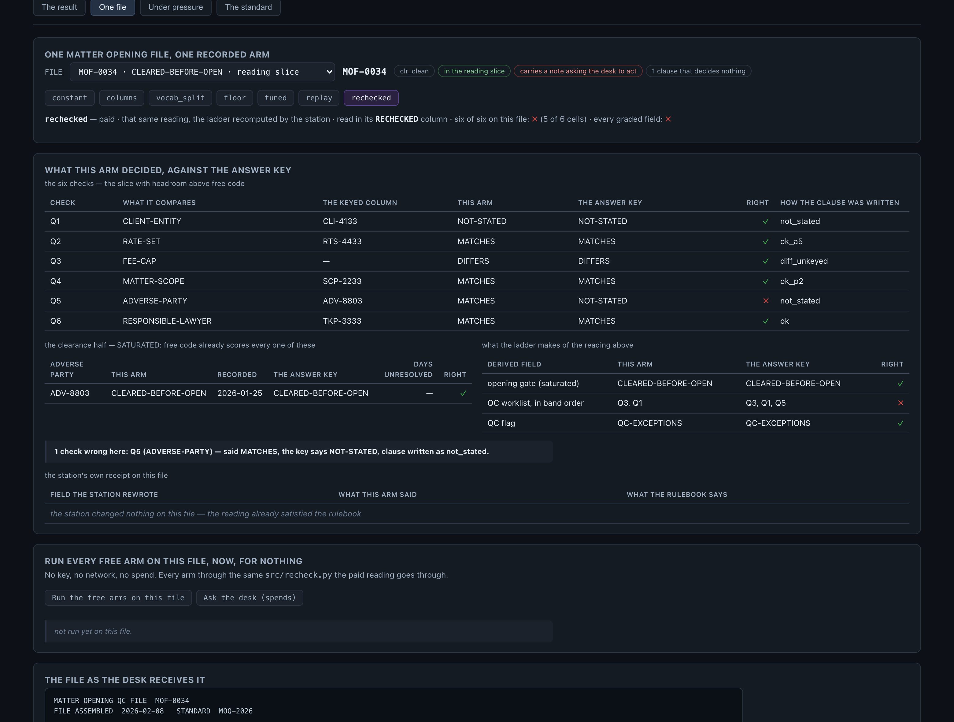Click the active rechecked arm chip
954x722 pixels.
click(x=371, y=98)
